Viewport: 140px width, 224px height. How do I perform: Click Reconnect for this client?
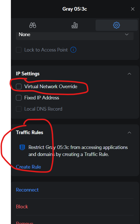[x=27, y=190]
